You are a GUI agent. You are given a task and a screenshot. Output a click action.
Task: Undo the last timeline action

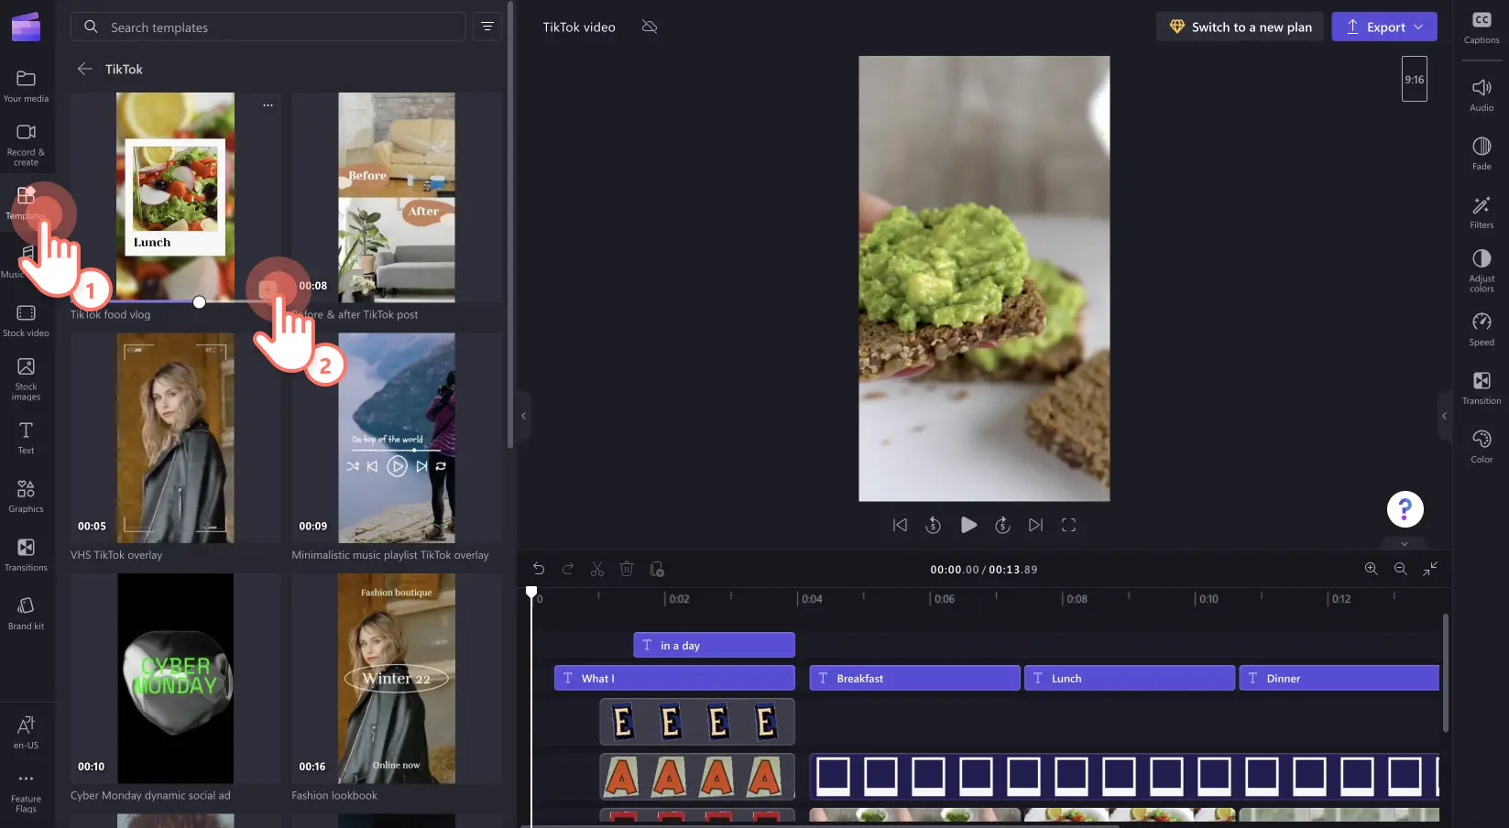539,569
